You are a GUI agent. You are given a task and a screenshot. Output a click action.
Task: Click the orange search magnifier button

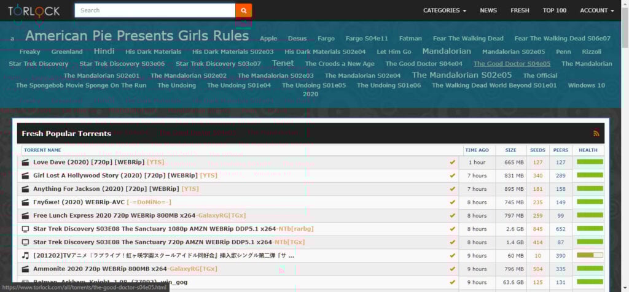click(x=243, y=10)
